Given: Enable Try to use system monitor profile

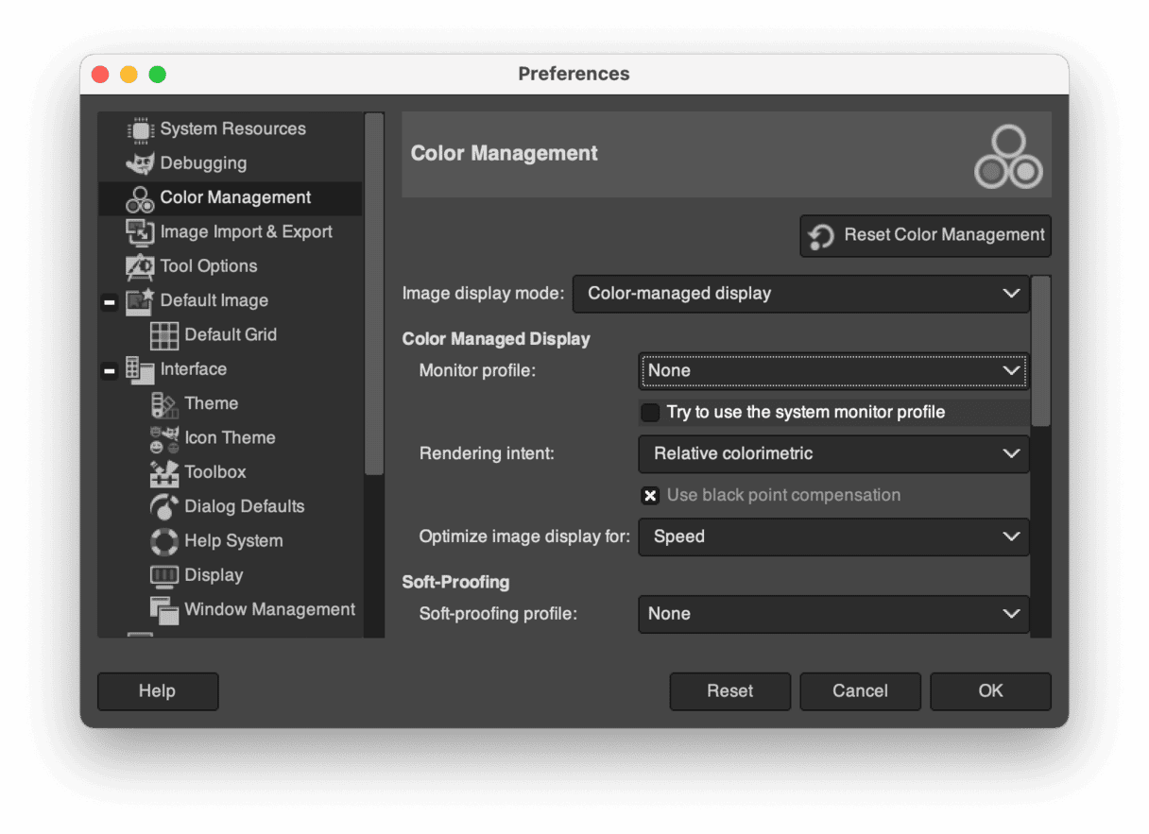Looking at the screenshot, I should 650,413.
